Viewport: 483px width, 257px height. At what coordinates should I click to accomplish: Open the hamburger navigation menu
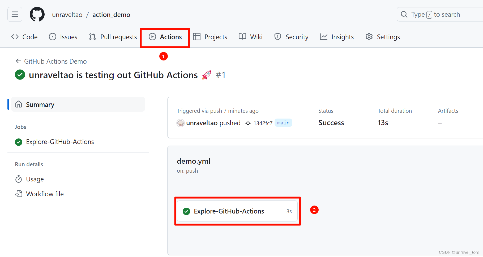pyautogui.click(x=15, y=14)
